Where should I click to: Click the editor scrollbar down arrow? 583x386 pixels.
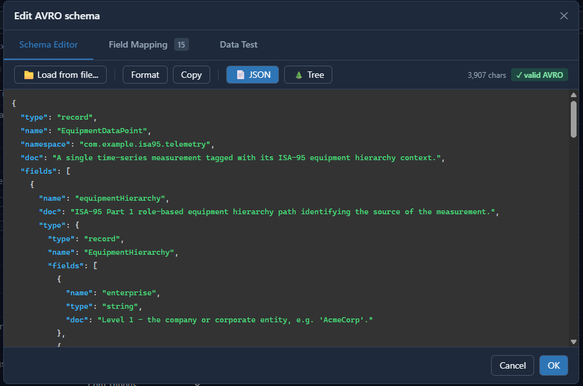click(573, 342)
